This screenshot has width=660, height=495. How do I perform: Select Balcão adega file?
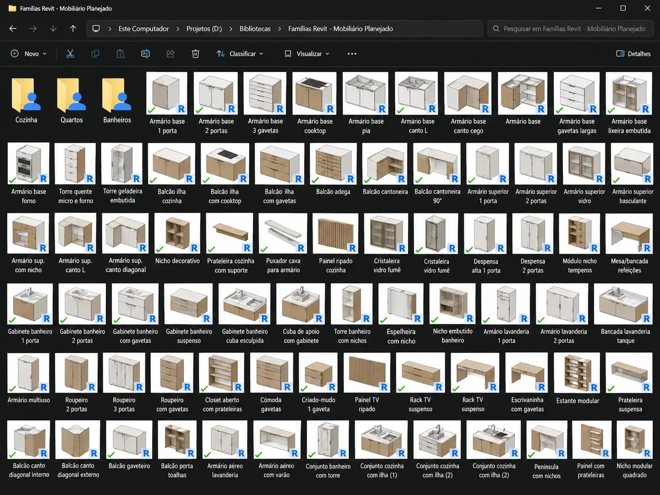coord(333,170)
